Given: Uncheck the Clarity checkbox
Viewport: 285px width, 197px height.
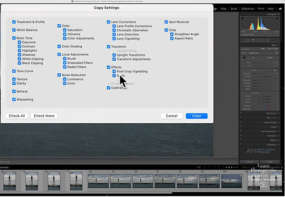Looking at the screenshot, I should (x=14, y=83).
